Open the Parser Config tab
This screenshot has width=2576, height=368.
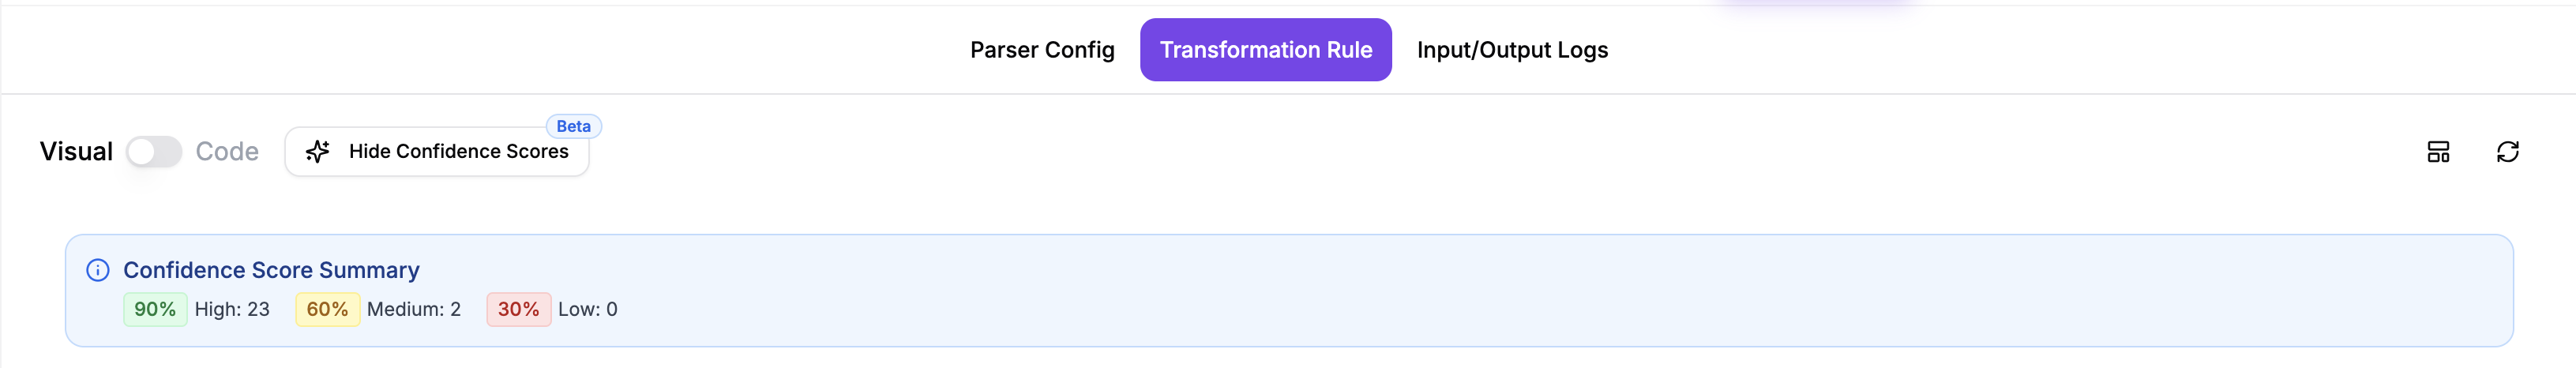click(1042, 50)
